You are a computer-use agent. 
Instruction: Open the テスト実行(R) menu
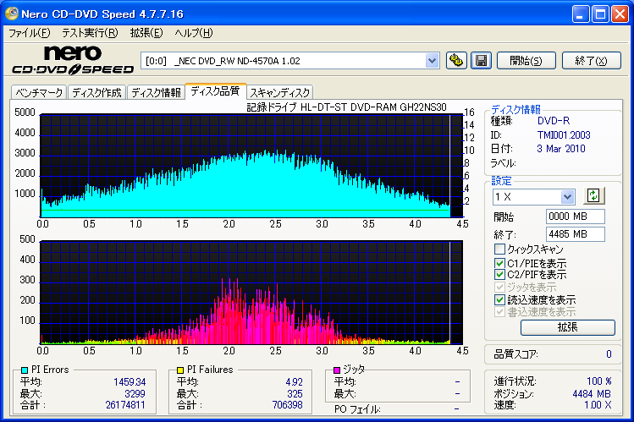(90, 33)
